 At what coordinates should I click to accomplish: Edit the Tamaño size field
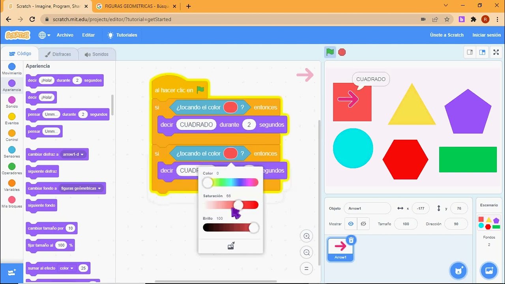[x=406, y=224]
